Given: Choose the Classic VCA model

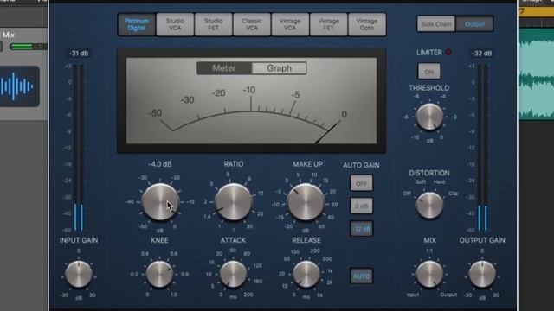Looking at the screenshot, I should pos(252,24).
